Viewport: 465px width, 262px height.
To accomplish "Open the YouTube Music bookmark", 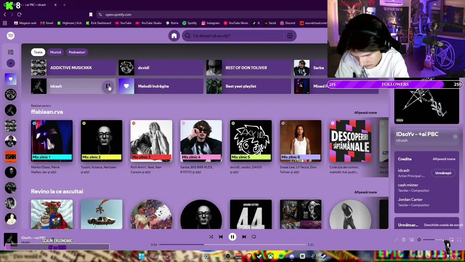I will pos(236,23).
